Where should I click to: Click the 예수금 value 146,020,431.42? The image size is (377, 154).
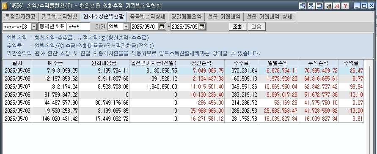[x=60, y=119]
